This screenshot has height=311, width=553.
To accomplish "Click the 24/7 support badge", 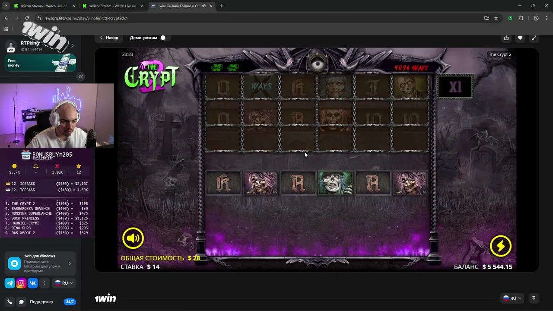I will coord(70,302).
